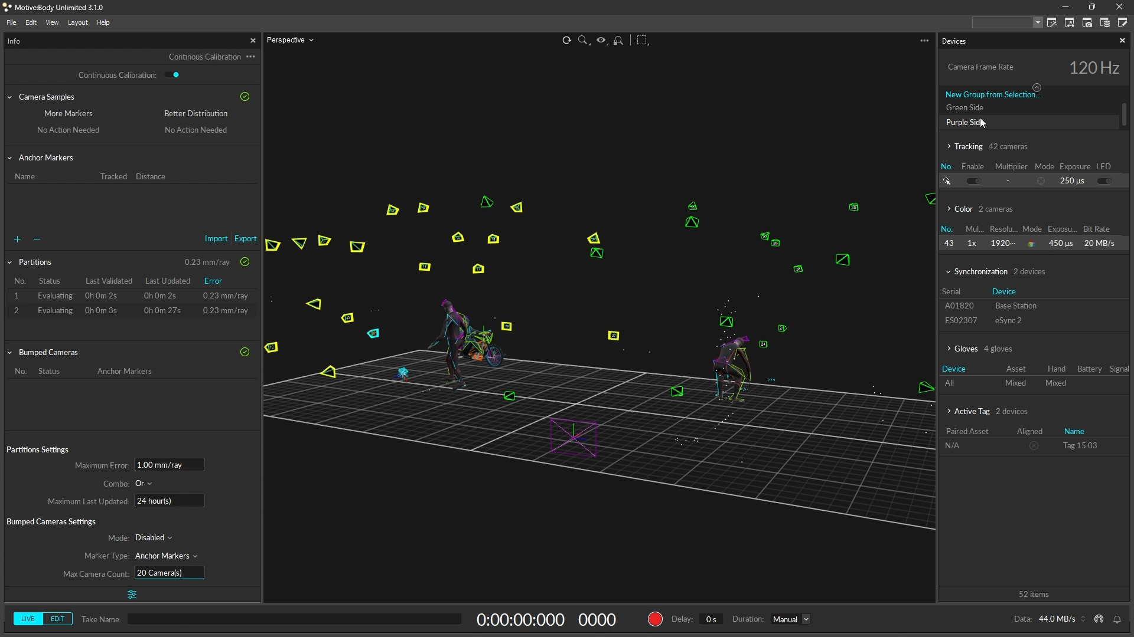Open the Info pane settings sliders icon
This screenshot has height=637, width=1134.
pos(132,595)
